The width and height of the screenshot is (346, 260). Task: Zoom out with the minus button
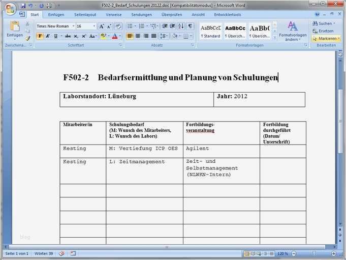(294, 253)
